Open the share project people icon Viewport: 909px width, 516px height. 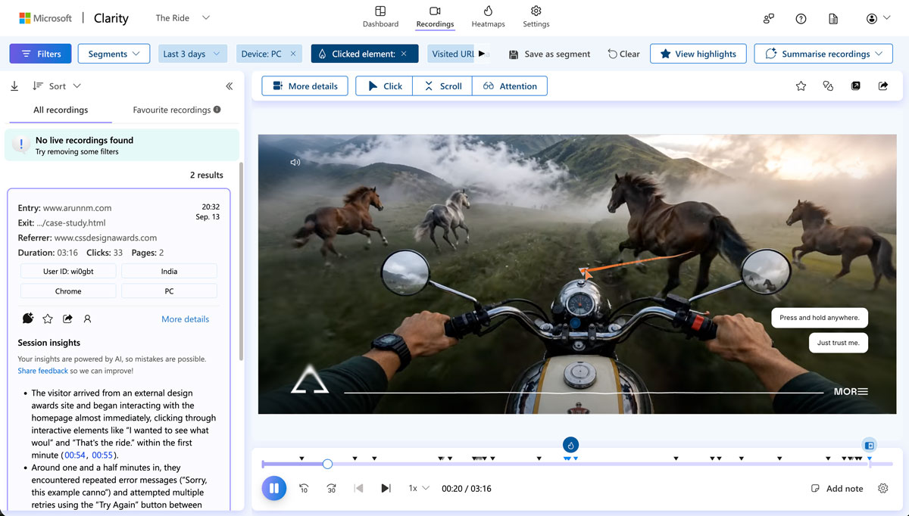coord(769,18)
